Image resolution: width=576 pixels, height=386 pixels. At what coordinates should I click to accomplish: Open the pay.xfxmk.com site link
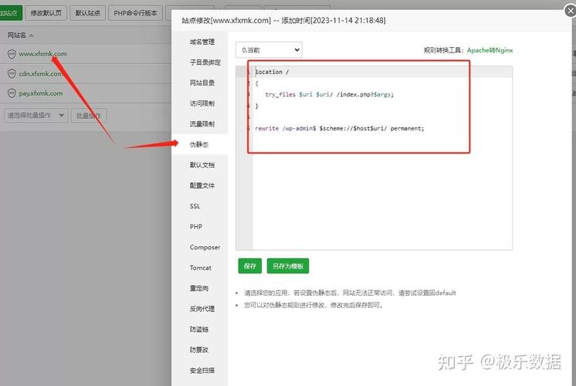tap(40, 93)
